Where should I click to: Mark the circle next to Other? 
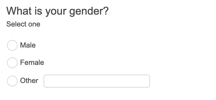click(12, 81)
